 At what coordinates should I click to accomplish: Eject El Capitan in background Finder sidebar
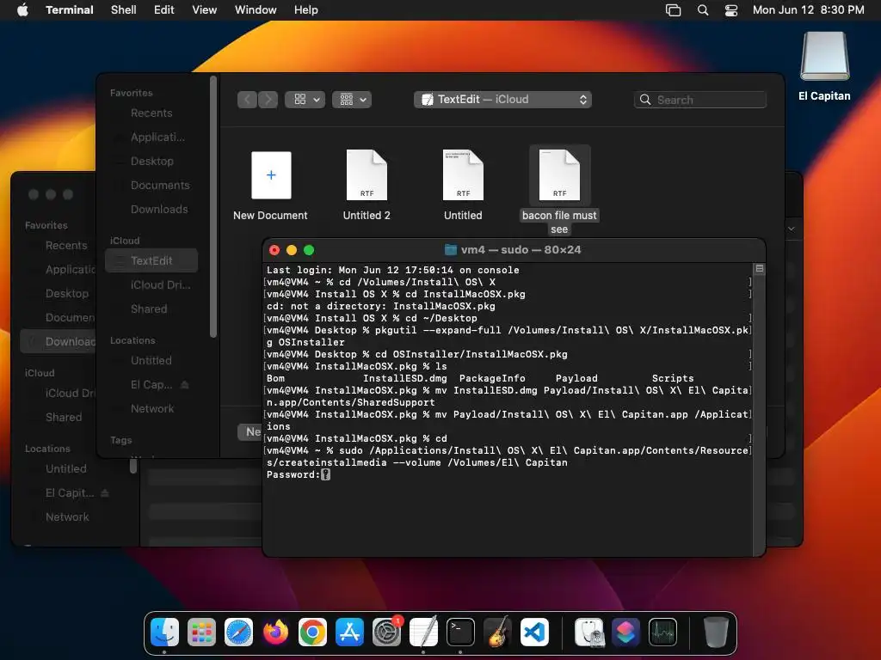pyautogui.click(x=104, y=492)
